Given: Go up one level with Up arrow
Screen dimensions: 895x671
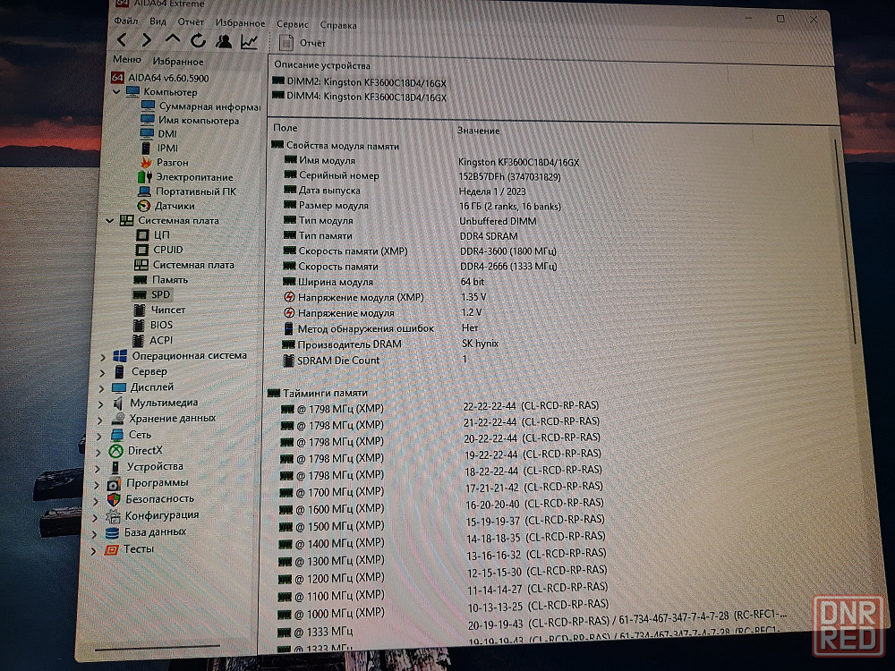Looking at the screenshot, I should [173, 39].
